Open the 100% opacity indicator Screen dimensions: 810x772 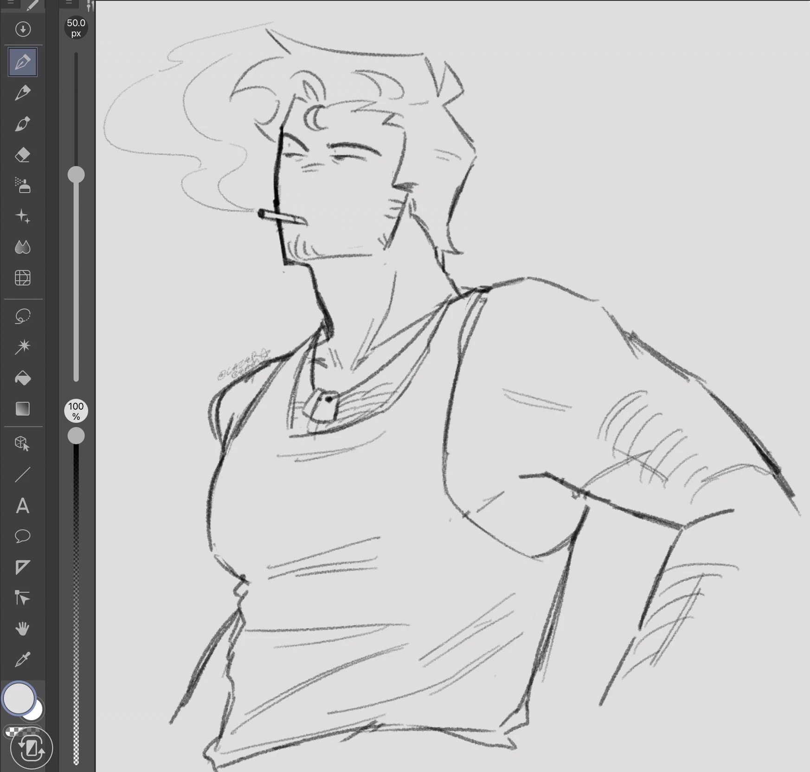76,411
